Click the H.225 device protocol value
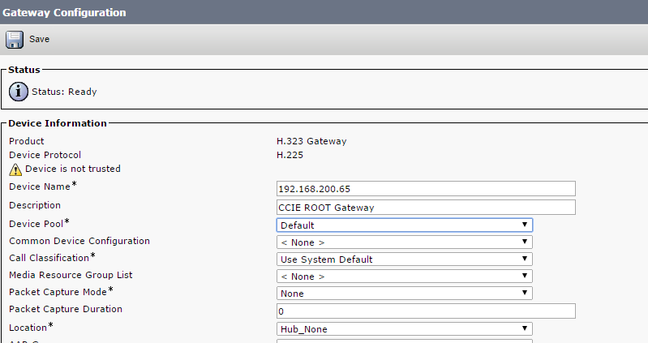The height and width of the screenshot is (343, 648). coord(290,155)
